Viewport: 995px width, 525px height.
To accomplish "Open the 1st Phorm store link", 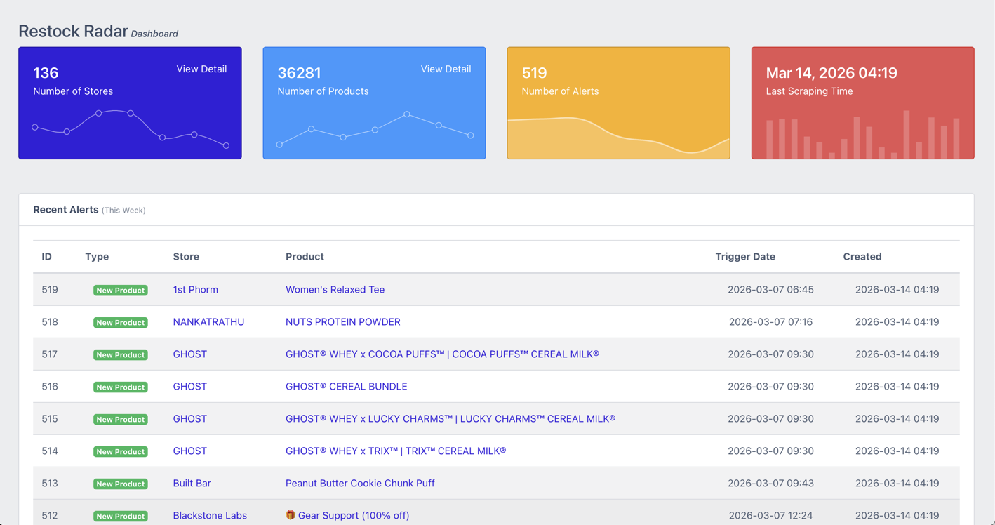I will pyautogui.click(x=196, y=289).
